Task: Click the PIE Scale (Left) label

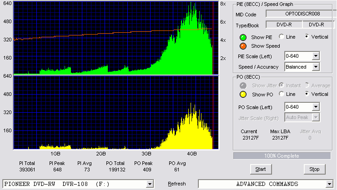Action: (255, 56)
